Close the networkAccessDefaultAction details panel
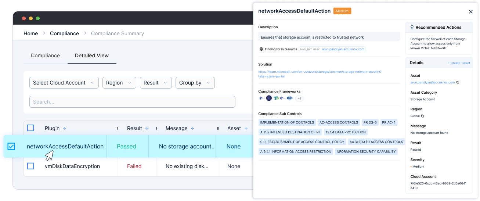The width and height of the screenshot is (480, 201). [x=471, y=12]
